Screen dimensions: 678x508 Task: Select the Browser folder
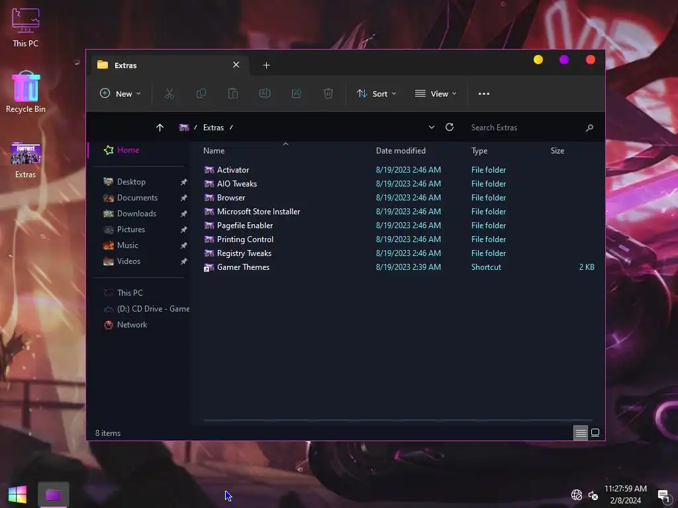(x=231, y=197)
